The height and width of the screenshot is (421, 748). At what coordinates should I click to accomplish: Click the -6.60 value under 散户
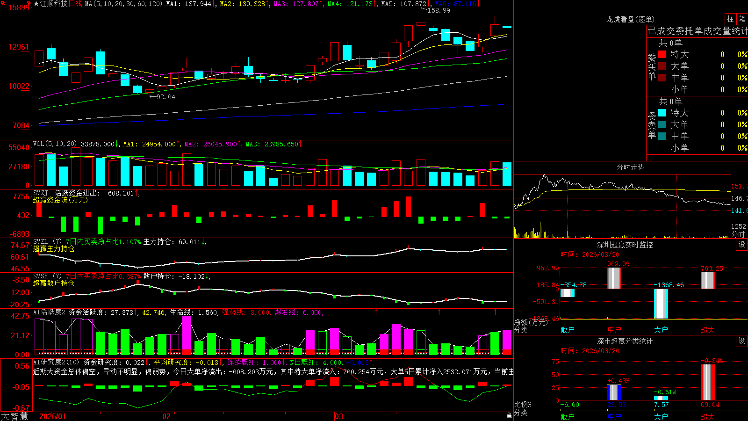569,405
